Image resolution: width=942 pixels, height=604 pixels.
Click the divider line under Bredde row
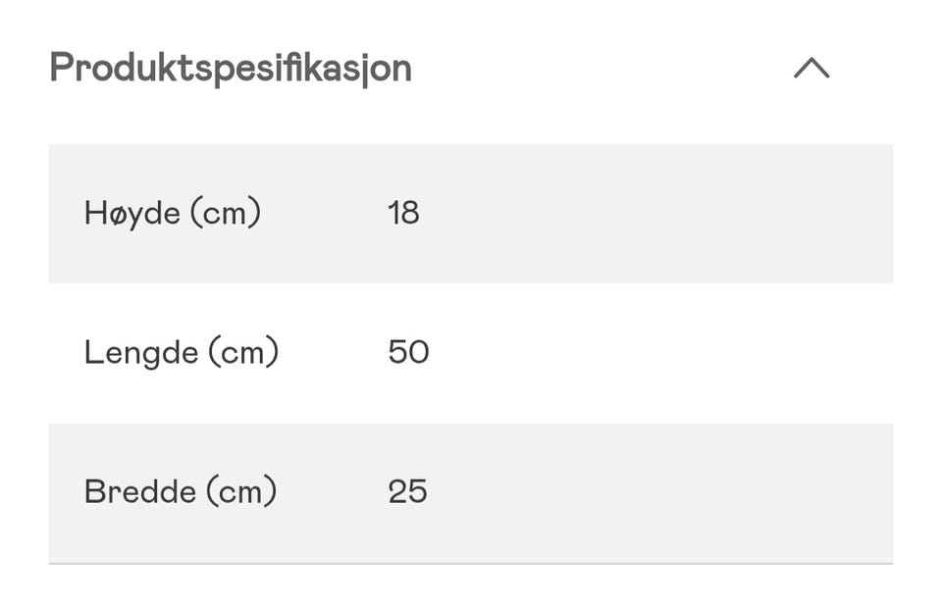[471, 563]
